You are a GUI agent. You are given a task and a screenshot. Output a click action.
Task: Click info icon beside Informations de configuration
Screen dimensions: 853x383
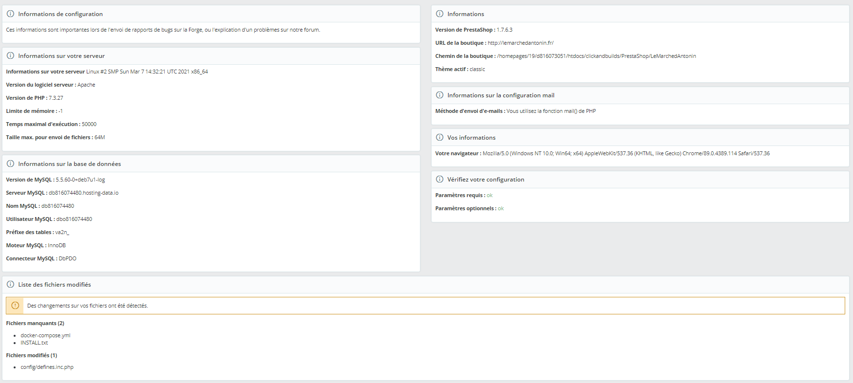tap(10, 14)
